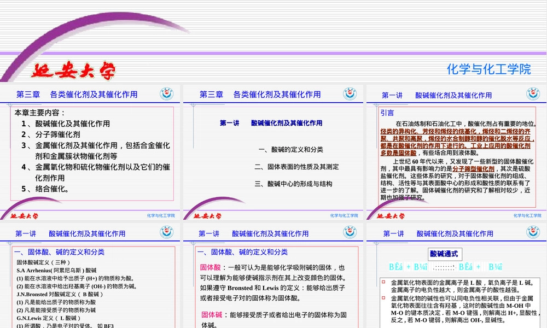Screen dimensions: 547x328
Task: Click the pink 固体酸 term
Action: (211, 267)
